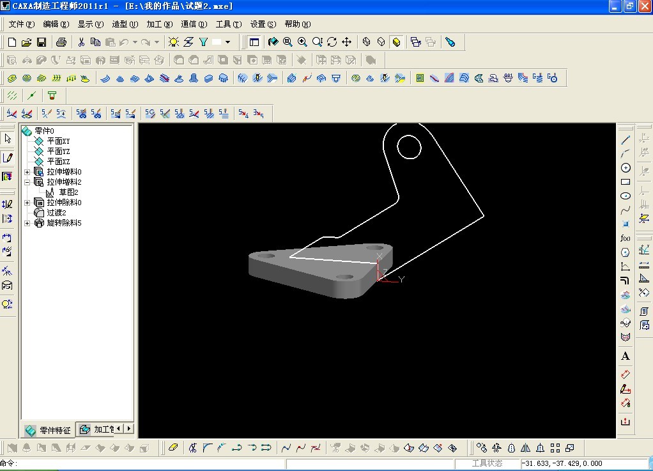Select the circle drawing tool
The width and height of the screenshot is (653, 471).
pyautogui.click(x=626, y=168)
